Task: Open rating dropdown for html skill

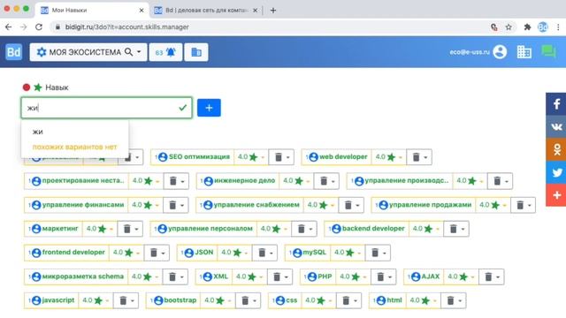Action: [x=423, y=300]
